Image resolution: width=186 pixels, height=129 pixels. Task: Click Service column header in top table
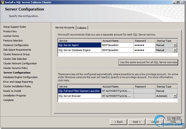click(80, 41)
